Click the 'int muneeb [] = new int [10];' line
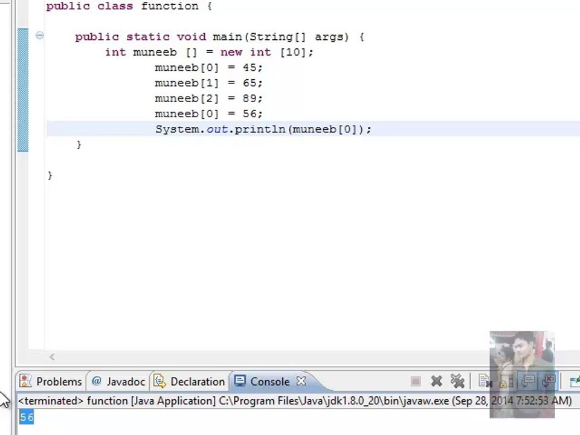The image size is (580, 435). tap(209, 53)
